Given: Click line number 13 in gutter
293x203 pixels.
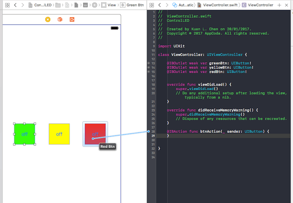Looking at the screenshot, I should (153, 63).
